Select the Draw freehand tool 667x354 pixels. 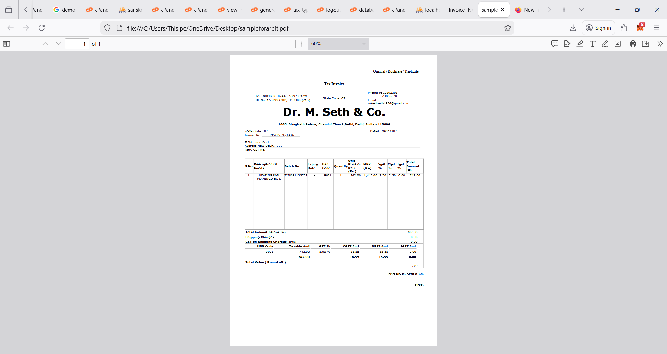[x=605, y=44]
